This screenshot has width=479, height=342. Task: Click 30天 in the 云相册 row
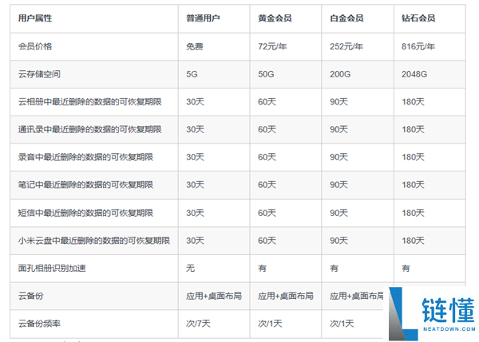[195, 102]
